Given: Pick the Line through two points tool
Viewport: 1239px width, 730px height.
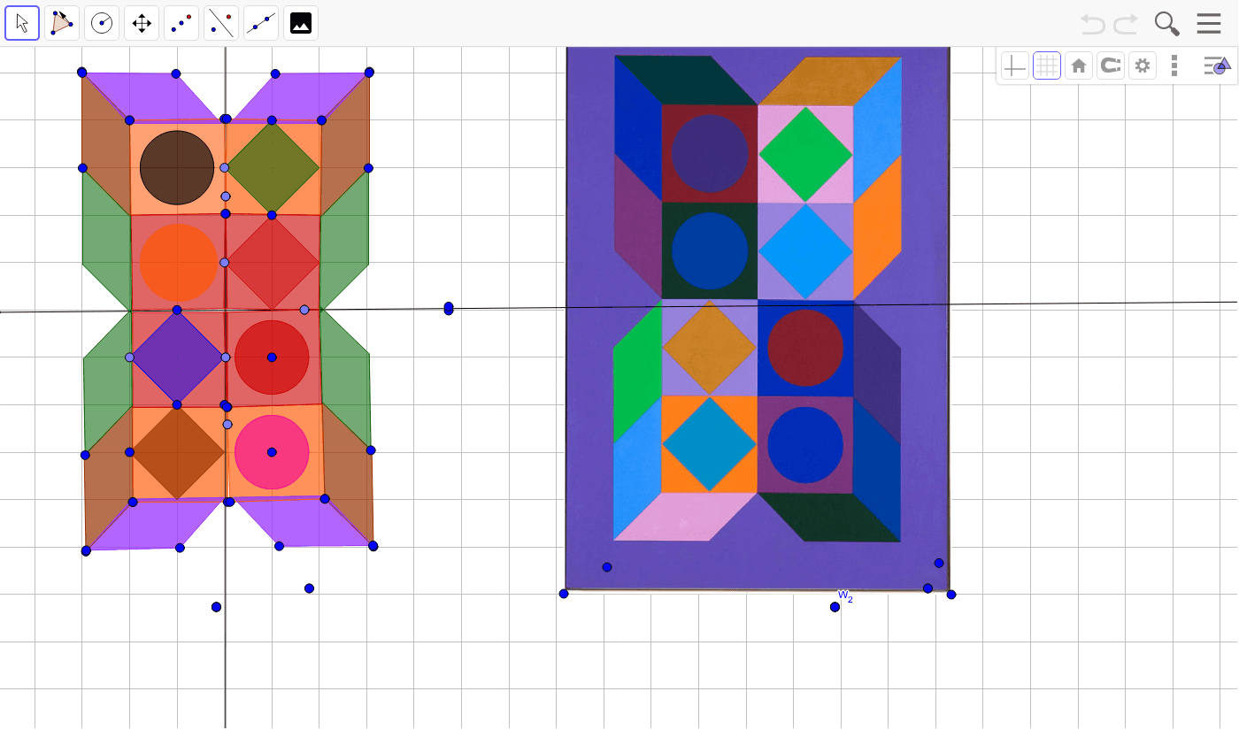Looking at the screenshot, I should click(x=261, y=23).
